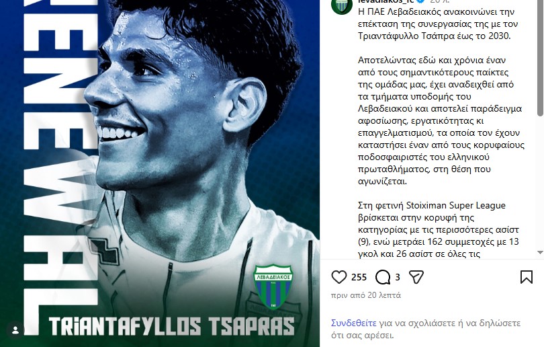Click the Tsapras renewal photo
Screen dimensions: 544x347
coord(160,173)
